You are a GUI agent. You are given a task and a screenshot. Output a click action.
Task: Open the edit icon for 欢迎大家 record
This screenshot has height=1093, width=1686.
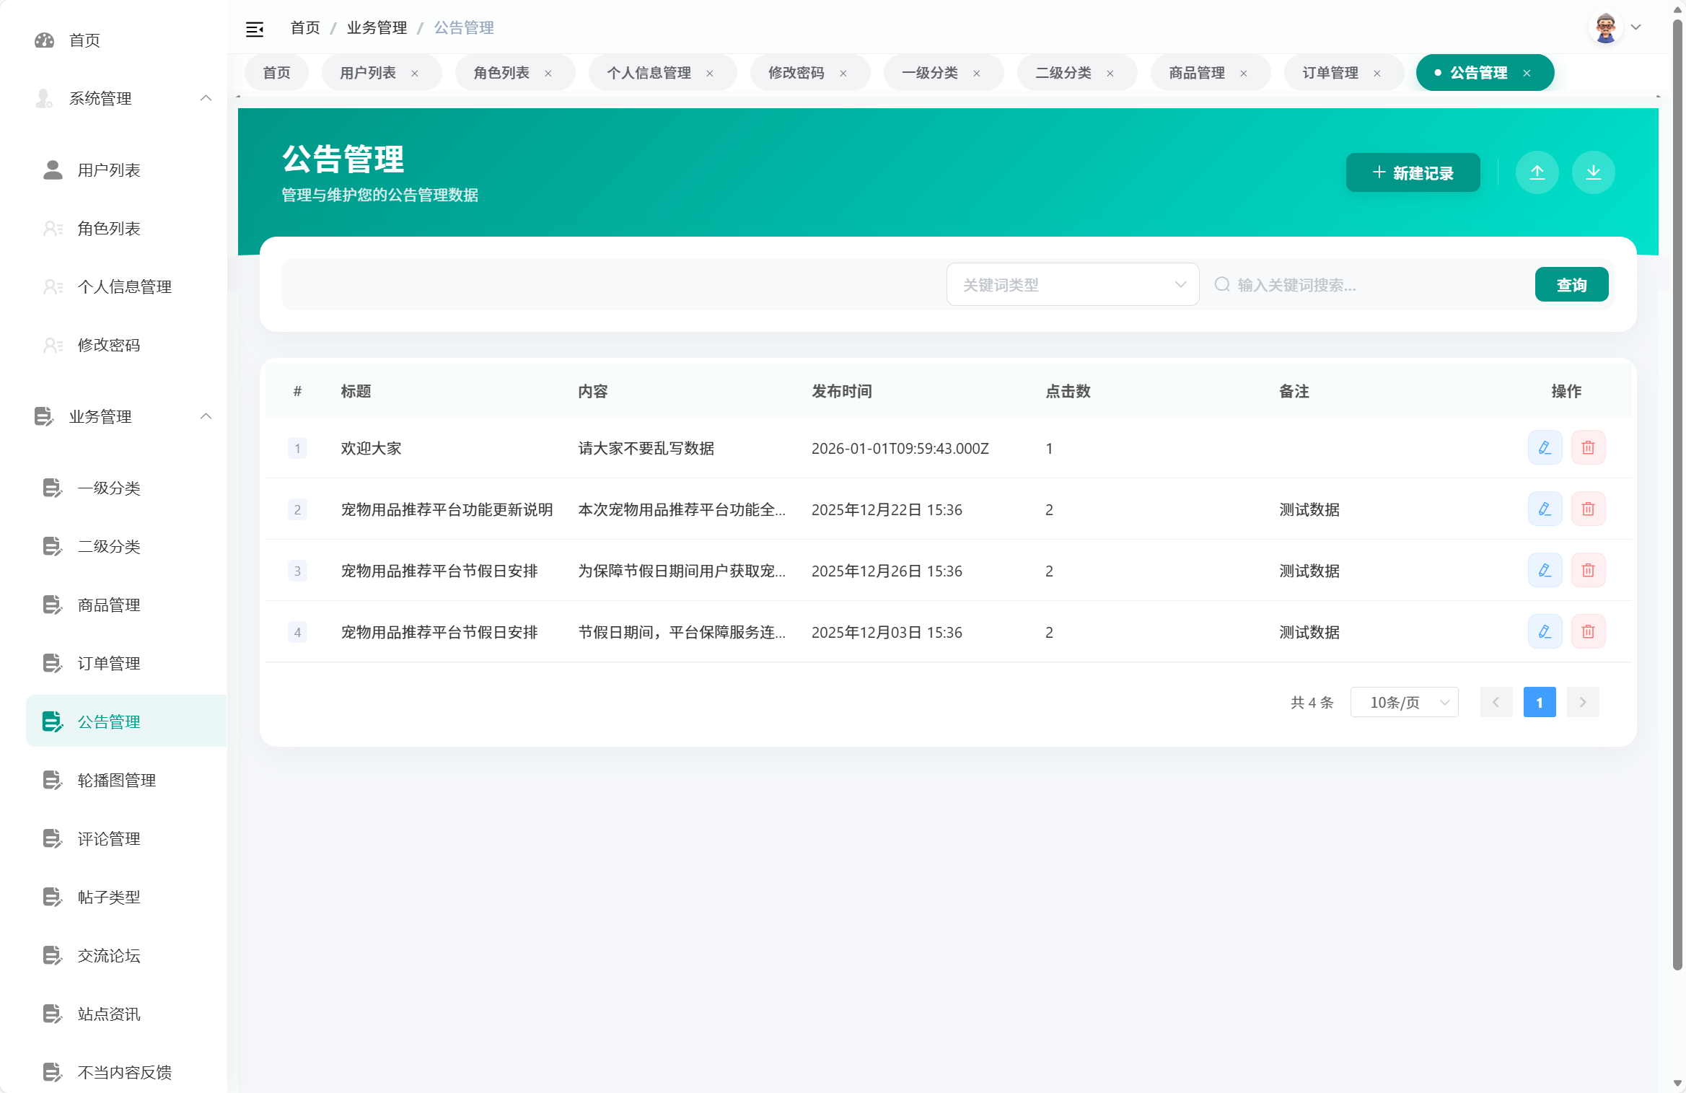[x=1545, y=447]
